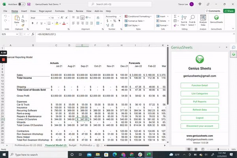Toggle the AutoSave switch
This screenshot has width=237, height=158.
(x=22, y=4)
